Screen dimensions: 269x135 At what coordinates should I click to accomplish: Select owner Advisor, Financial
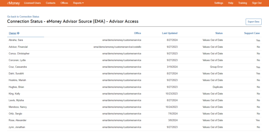pos(18,47)
